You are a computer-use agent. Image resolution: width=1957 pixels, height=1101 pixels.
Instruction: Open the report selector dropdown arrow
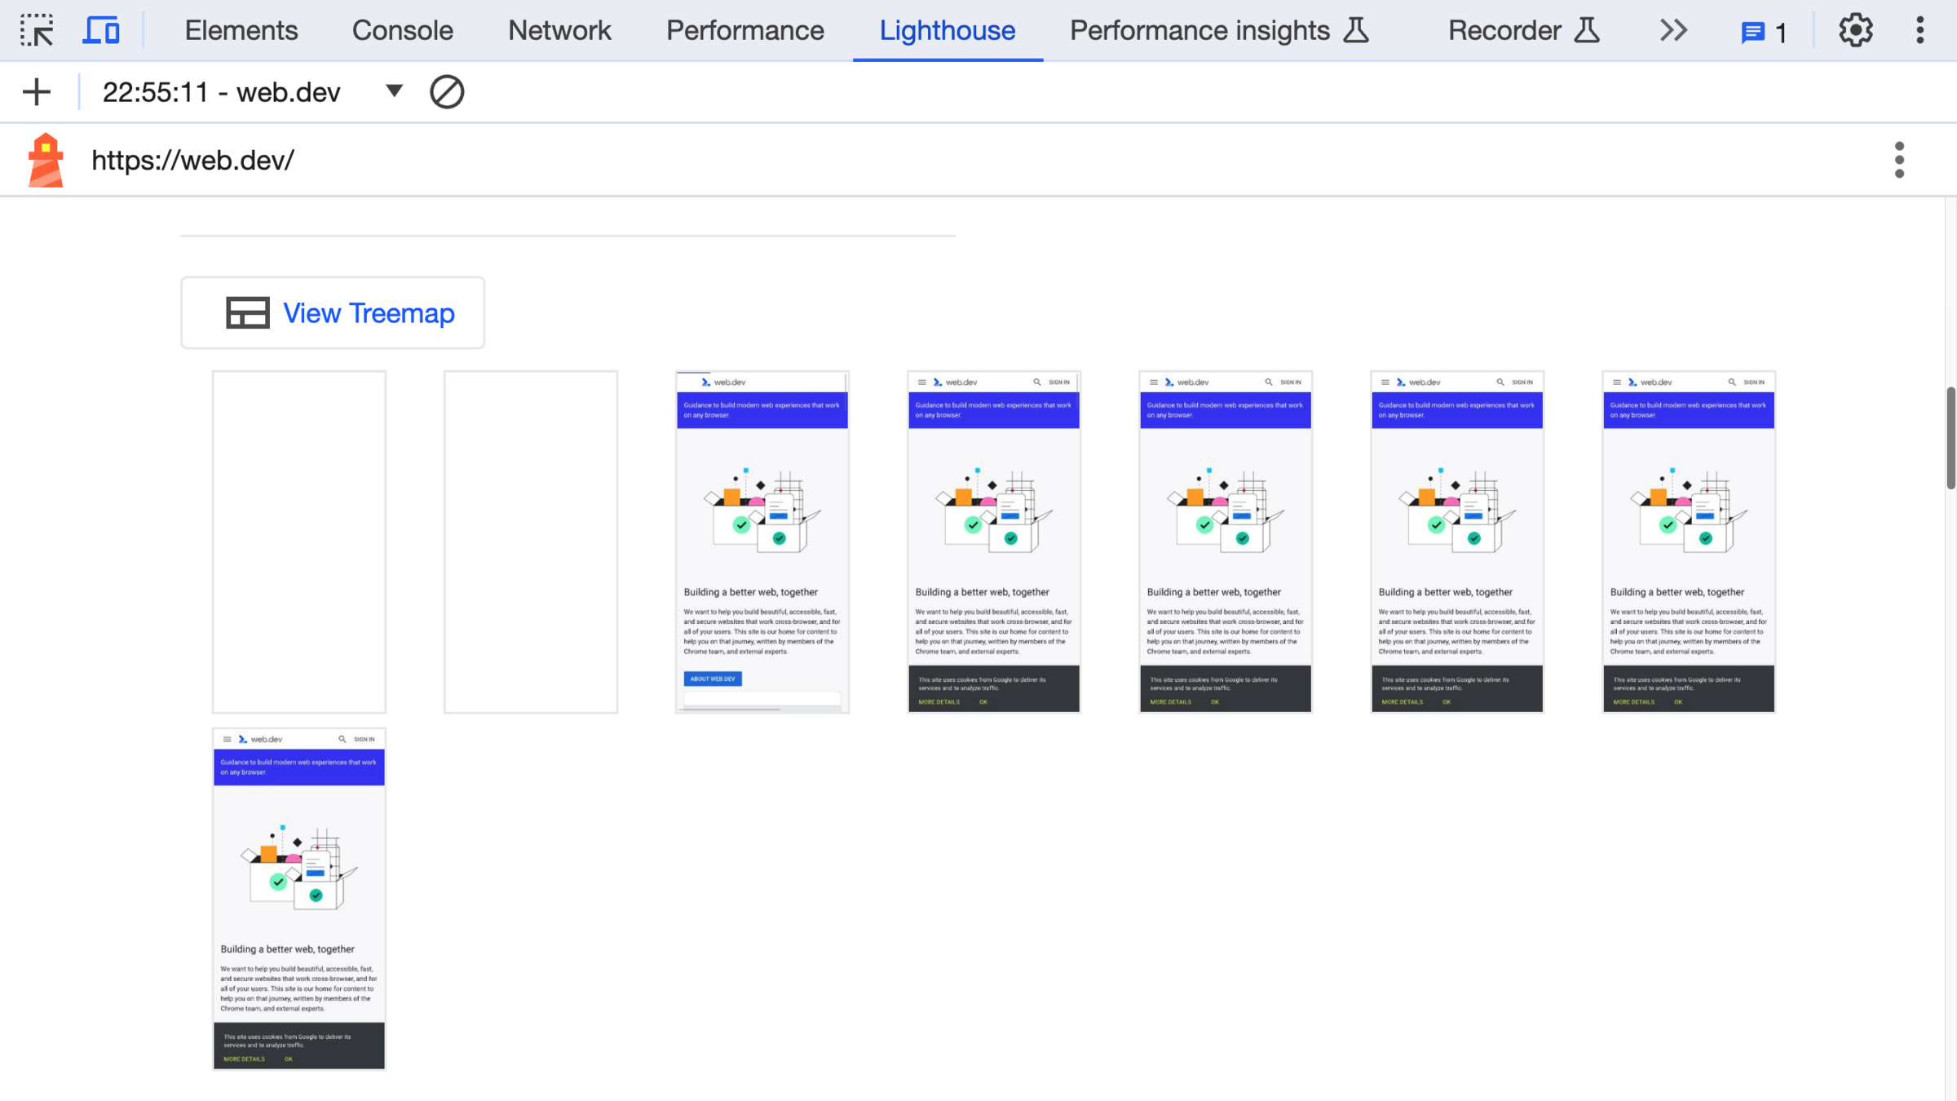click(394, 91)
